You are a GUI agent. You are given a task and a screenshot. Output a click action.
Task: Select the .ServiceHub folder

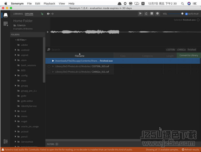(27, 142)
